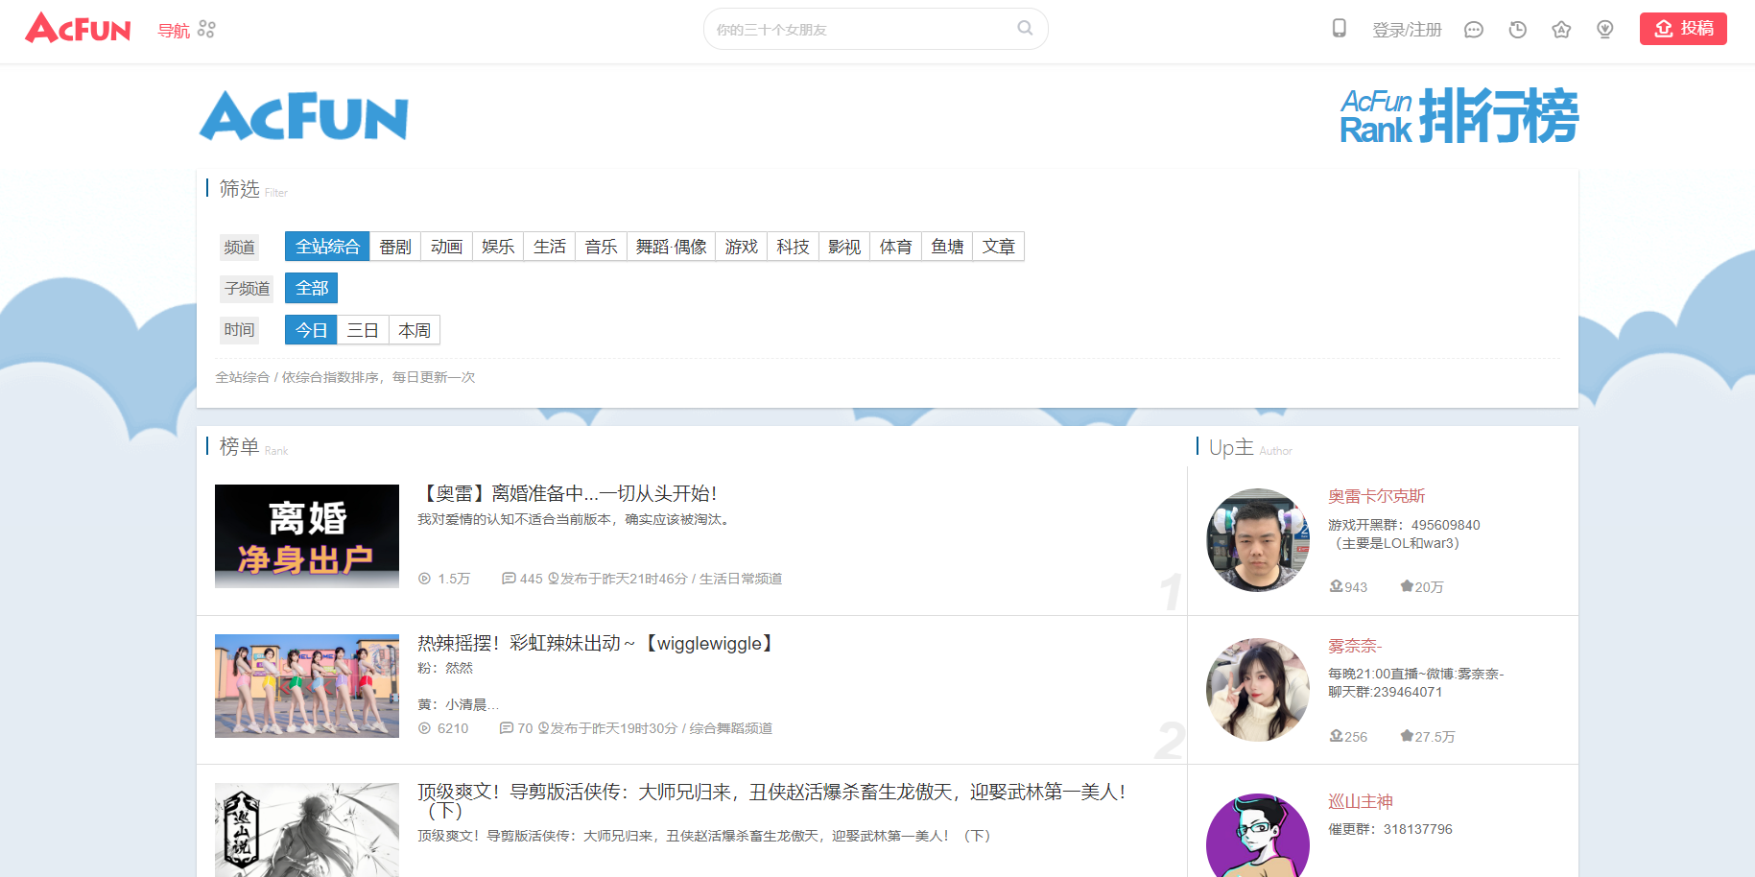Viewport: 1755px width, 877px height.
Task: Open watch history via the clock icon
Action: (1517, 29)
